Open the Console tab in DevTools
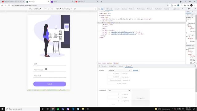 click(x=117, y=9)
